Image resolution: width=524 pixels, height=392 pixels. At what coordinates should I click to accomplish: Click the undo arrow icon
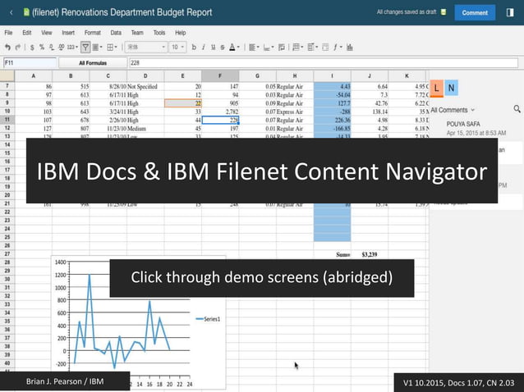click(7, 48)
